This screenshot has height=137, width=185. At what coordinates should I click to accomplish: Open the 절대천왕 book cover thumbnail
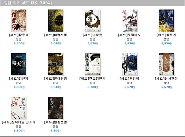coord(55,64)
